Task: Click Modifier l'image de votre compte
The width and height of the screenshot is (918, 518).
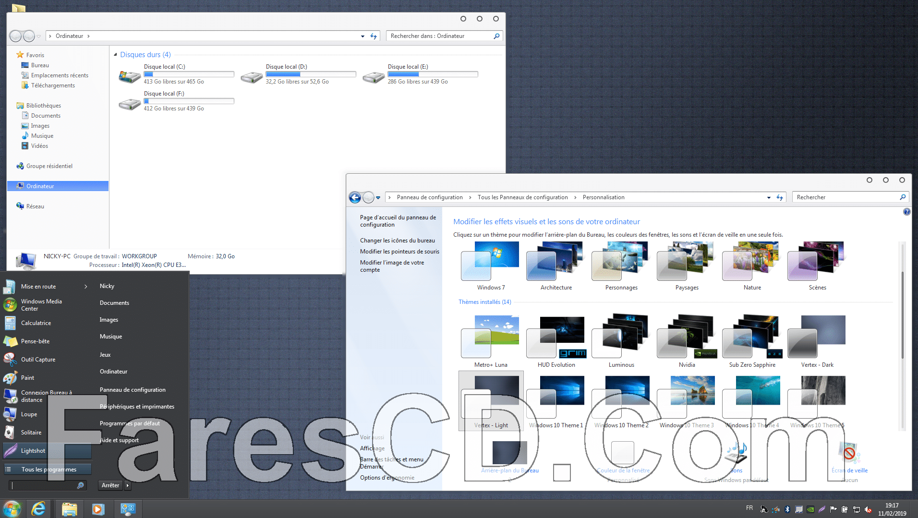Action: [392, 266]
